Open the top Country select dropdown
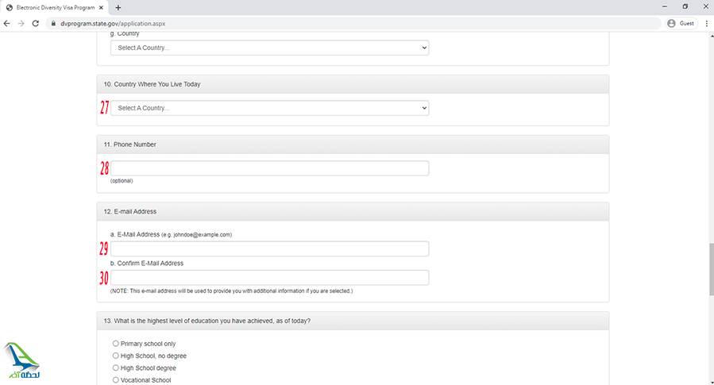The image size is (714, 385). click(x=269, y=48)
